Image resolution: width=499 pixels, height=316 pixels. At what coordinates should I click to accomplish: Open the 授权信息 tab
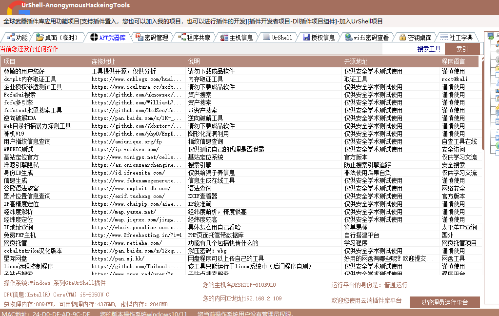tap(319, 38)
